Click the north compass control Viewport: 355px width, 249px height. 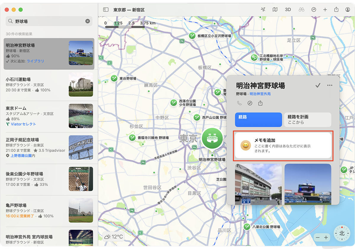pyautogui.click(x=342, y=233)
